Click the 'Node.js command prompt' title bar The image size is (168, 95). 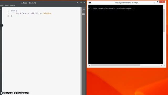tap(127, 3)
